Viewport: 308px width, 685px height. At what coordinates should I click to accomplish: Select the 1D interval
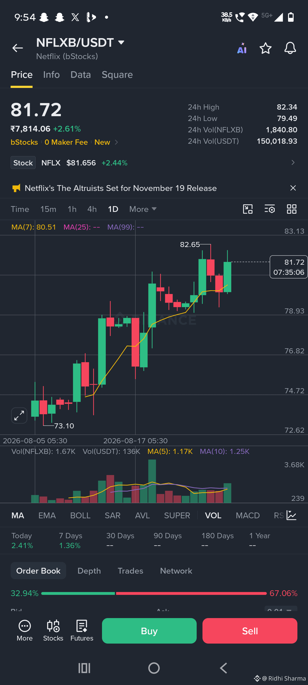click(x=113, y=209)
